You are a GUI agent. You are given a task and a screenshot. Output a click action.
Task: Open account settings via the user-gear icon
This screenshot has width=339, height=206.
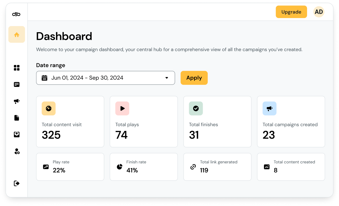pos(16,151)
